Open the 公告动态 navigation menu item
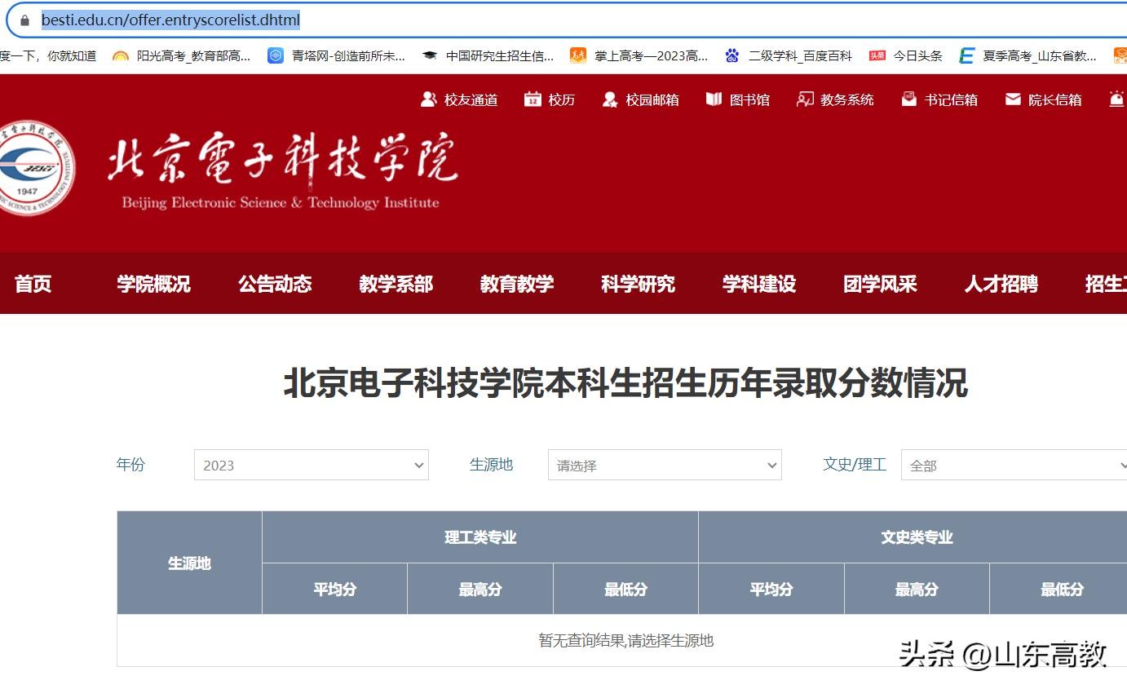 [275, 284]
